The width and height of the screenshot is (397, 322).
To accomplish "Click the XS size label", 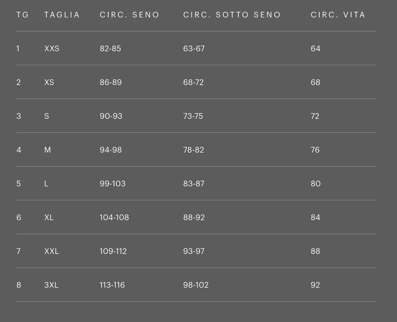I will (x=49, y=82).
